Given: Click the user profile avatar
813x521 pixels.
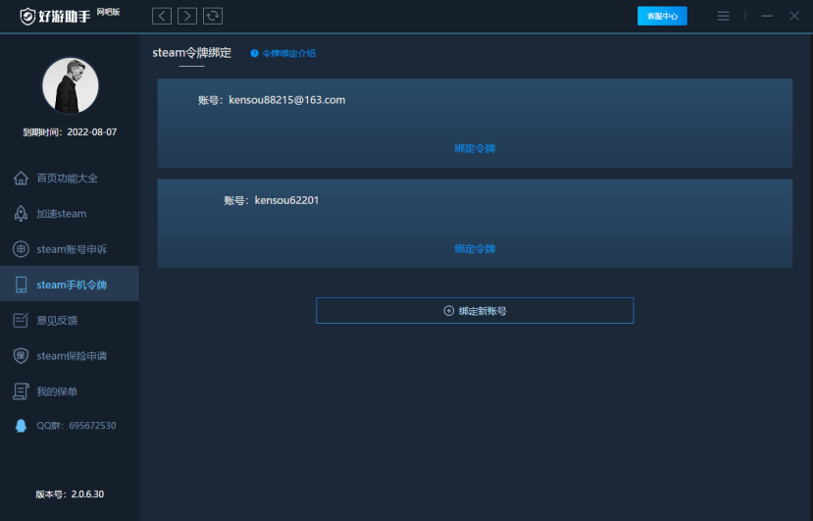Looking at the screenshot, I should [x=71, y=85].
